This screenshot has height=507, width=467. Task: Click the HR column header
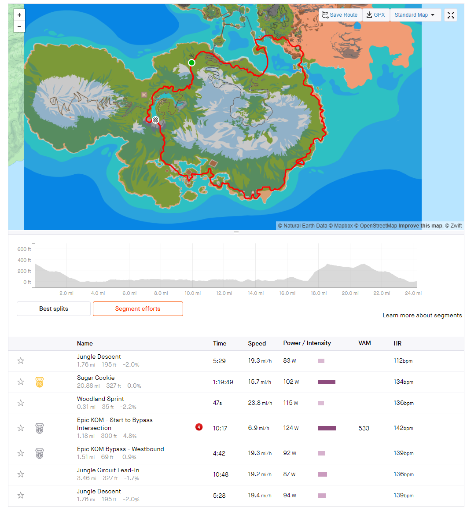click(x=397, y=343)
